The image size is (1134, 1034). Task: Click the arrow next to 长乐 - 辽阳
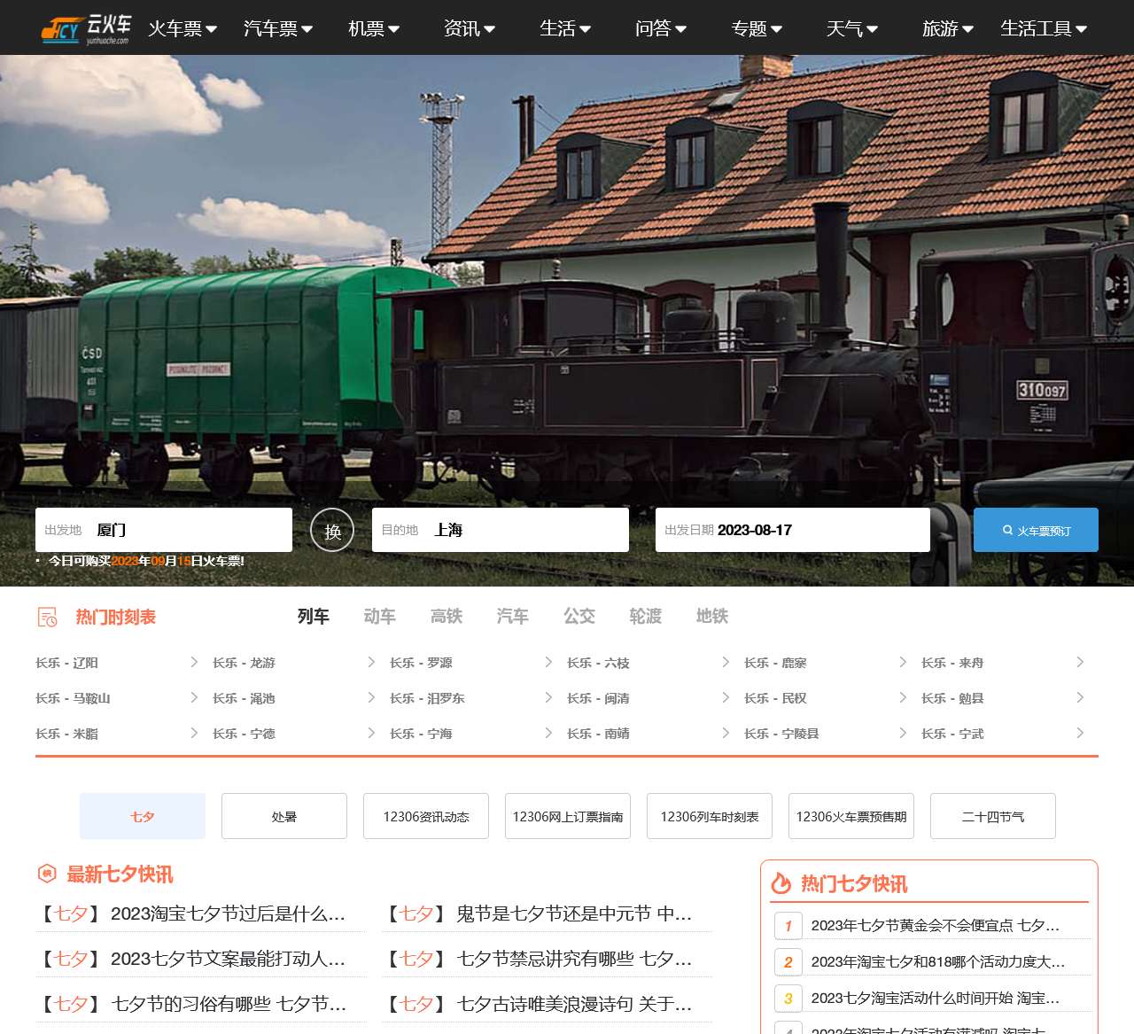click(x=194, y=662)
